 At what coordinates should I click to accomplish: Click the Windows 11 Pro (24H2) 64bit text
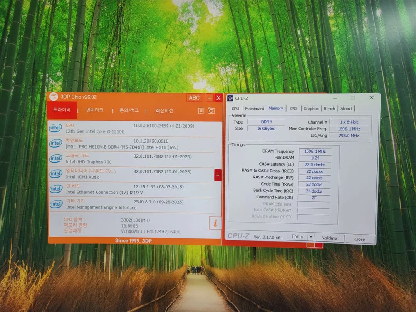151,231
